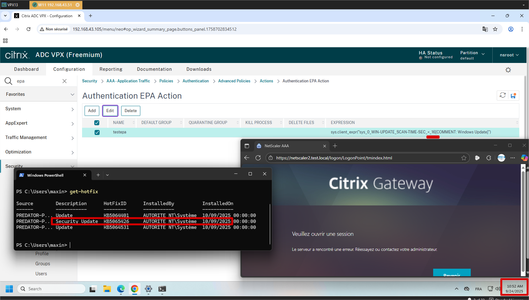Click the Edit button

(110, 111)
